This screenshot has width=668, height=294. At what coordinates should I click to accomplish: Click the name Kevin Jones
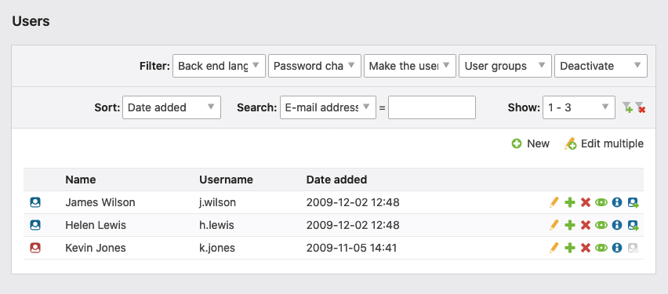[96, 248]
